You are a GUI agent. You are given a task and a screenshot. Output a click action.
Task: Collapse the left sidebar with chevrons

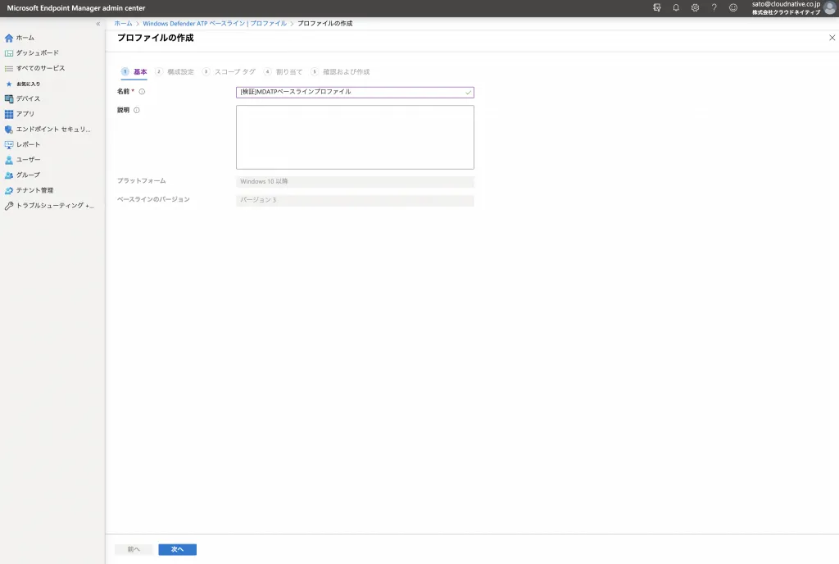click(x=98, y=24)
